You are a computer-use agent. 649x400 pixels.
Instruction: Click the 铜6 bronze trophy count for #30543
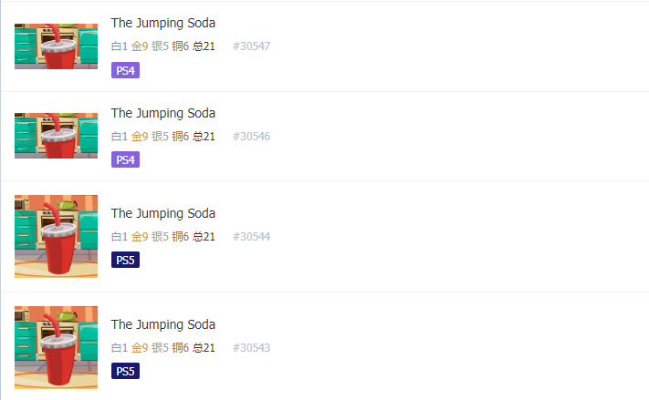pyautogui.click(x=181, y=348)
